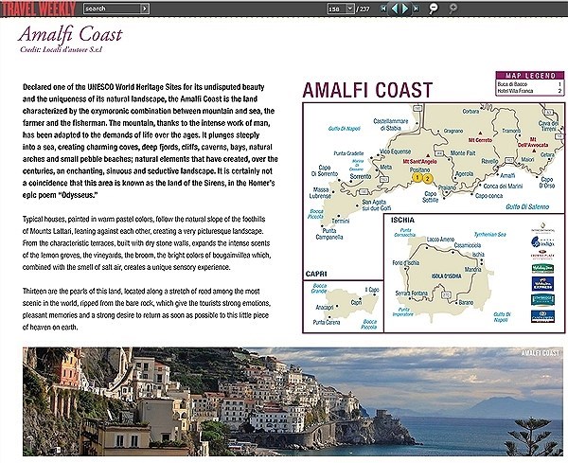Click the AMALFI COAST caption on the photo
568x463 pixels.
click(541, 353)
